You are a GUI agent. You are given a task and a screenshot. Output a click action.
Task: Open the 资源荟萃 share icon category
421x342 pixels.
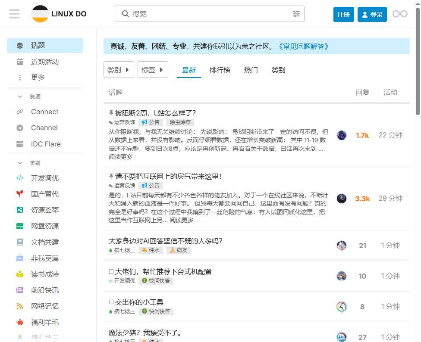(19, 210)
